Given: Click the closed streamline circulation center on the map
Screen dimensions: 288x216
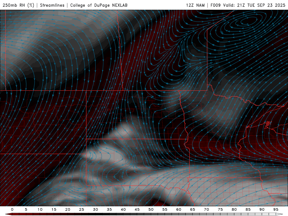Looking at the screenshot, I should 248,21.
